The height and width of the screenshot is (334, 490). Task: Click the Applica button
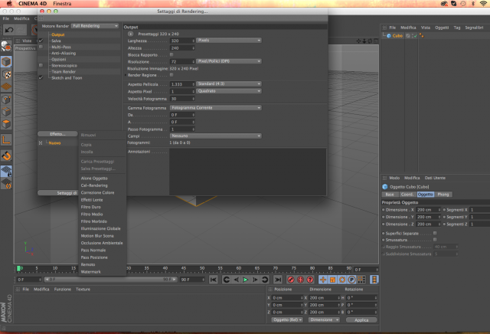[361, 320]
